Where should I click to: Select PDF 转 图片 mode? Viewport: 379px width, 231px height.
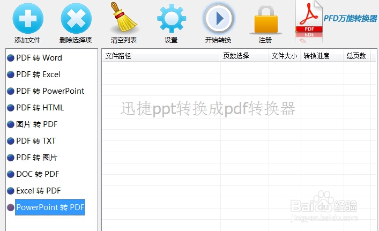37,158
